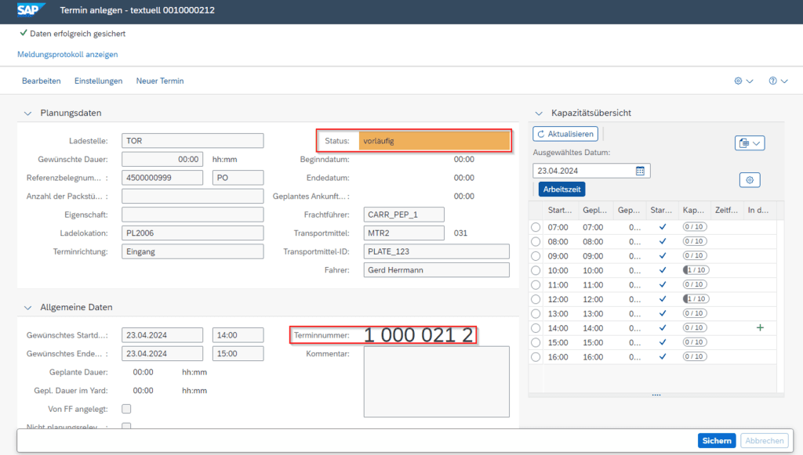Expand the export button dropdown arrow
The height and width of the screenshot is (455, 803).
757,143
